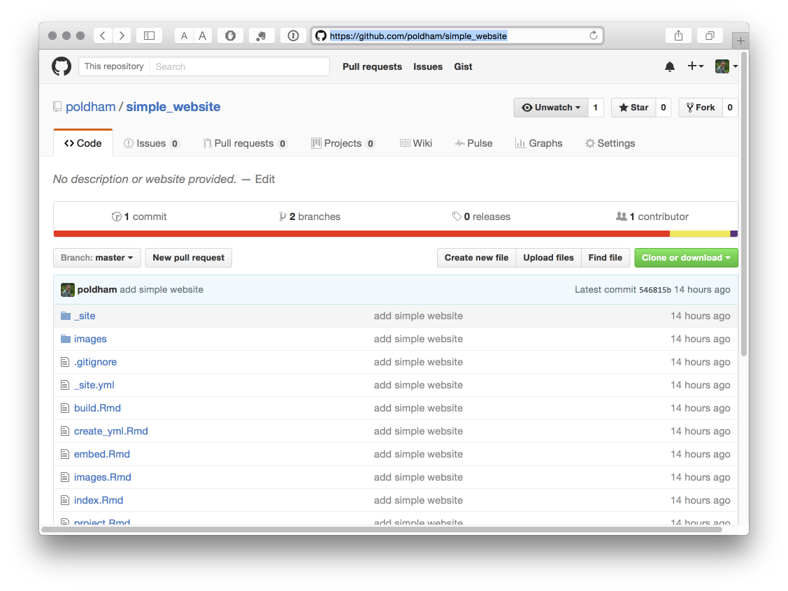Click Upload files
This screenshot has height=591, width=788.
[548, 258]
